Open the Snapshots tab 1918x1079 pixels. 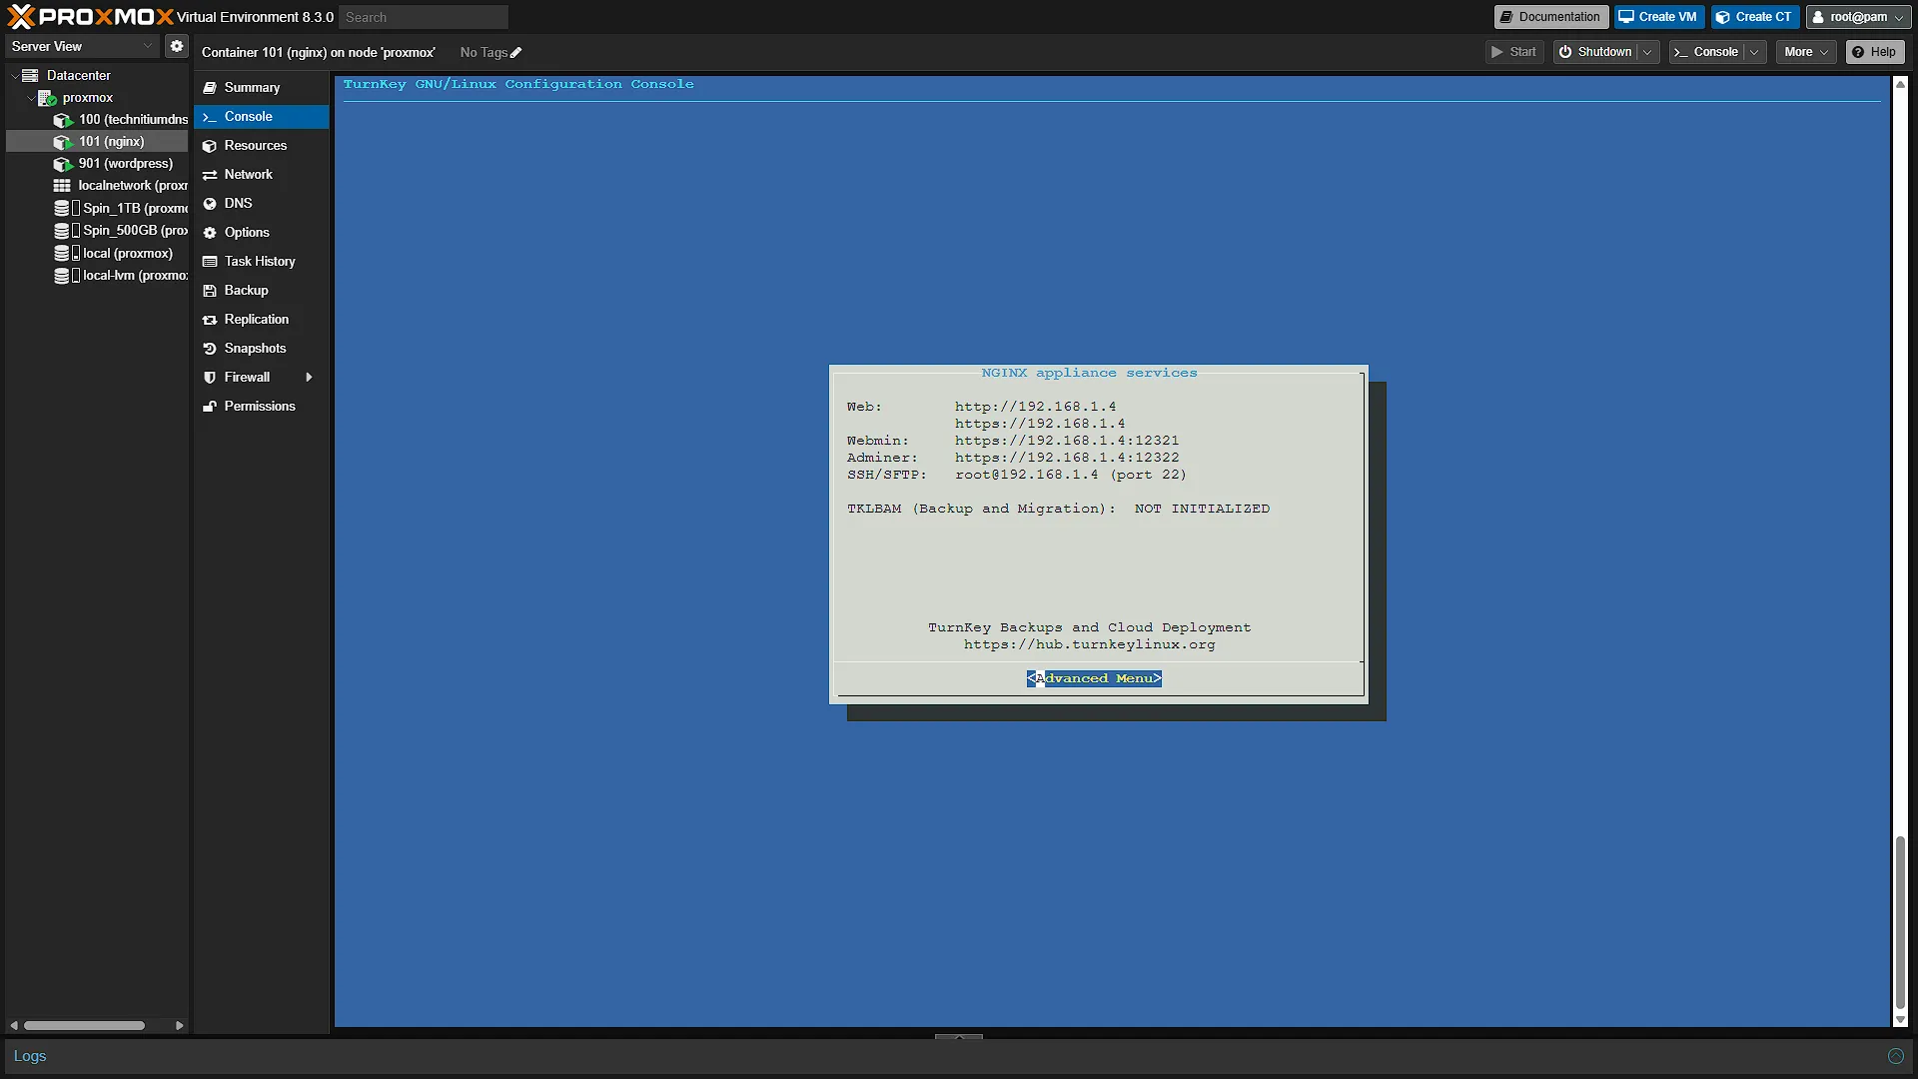261,349
